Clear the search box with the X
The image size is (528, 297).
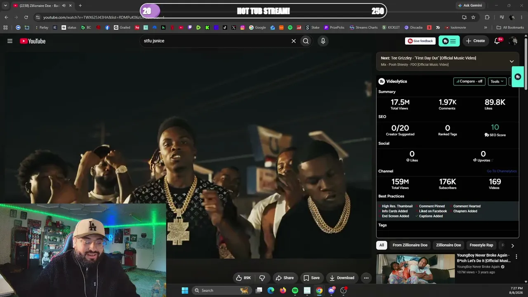[x=294, y=41]
